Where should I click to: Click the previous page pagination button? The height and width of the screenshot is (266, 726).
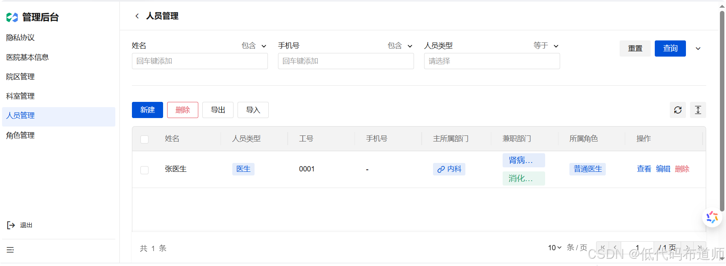point(615,247)
